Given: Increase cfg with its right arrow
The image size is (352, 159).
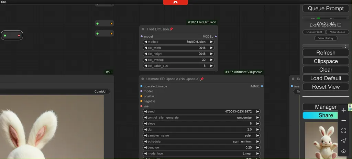Looking at the screenshot, I should [x=257, y=130].
